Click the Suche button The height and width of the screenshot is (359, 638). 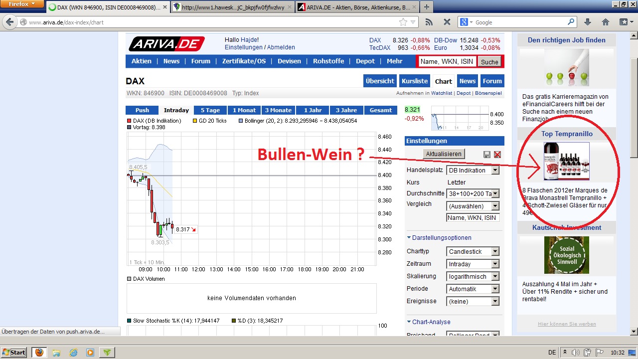(x=489, y=62)
